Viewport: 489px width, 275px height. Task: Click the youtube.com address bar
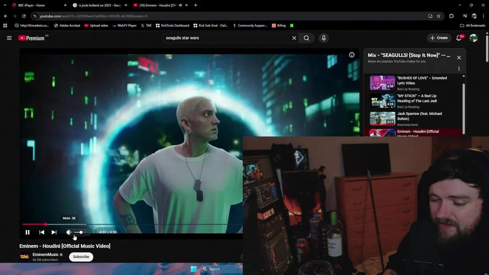click(229, 16)
